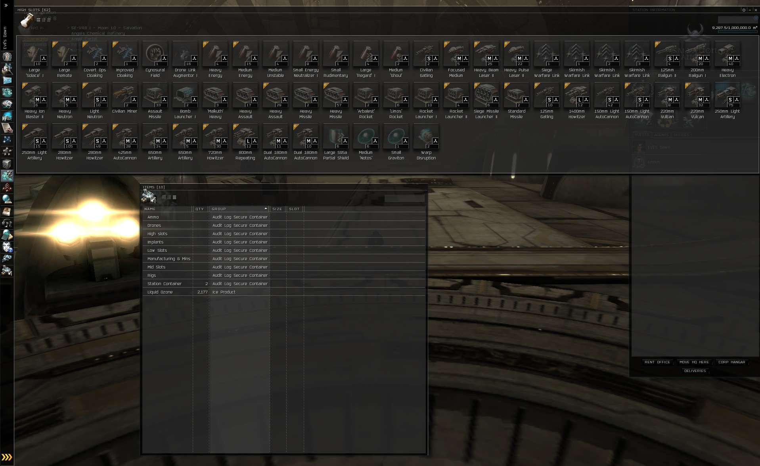Select the Manufacturing & Mins row
The height and width of the screenshot is (466, 760).
[x=284, y=259]
